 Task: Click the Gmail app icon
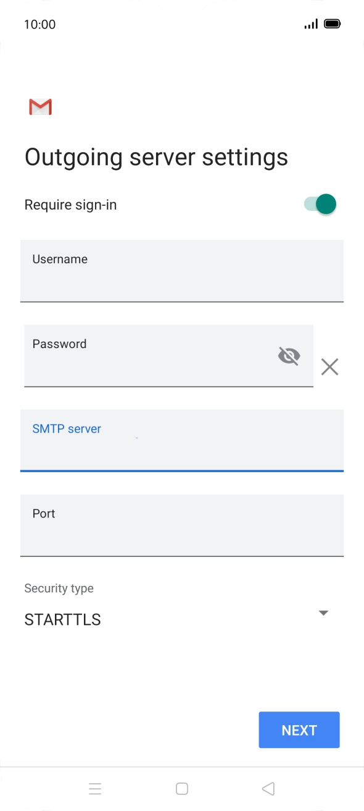point(39,106)
